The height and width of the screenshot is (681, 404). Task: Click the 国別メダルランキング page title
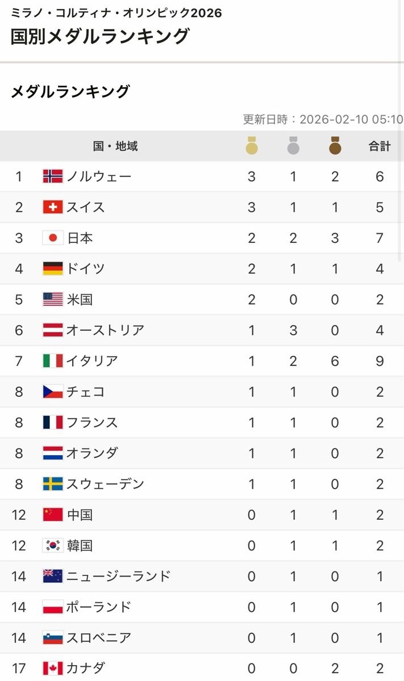click(x=99, y=36)
